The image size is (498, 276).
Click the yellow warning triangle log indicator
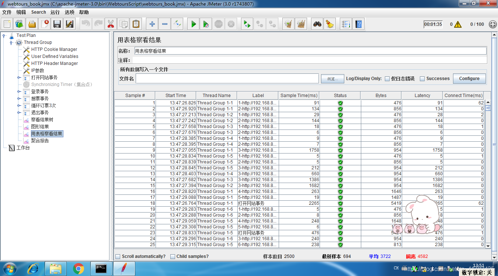click(x=458, y=24)
